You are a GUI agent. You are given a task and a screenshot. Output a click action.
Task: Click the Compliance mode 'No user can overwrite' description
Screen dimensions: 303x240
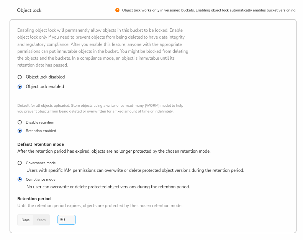108,187
